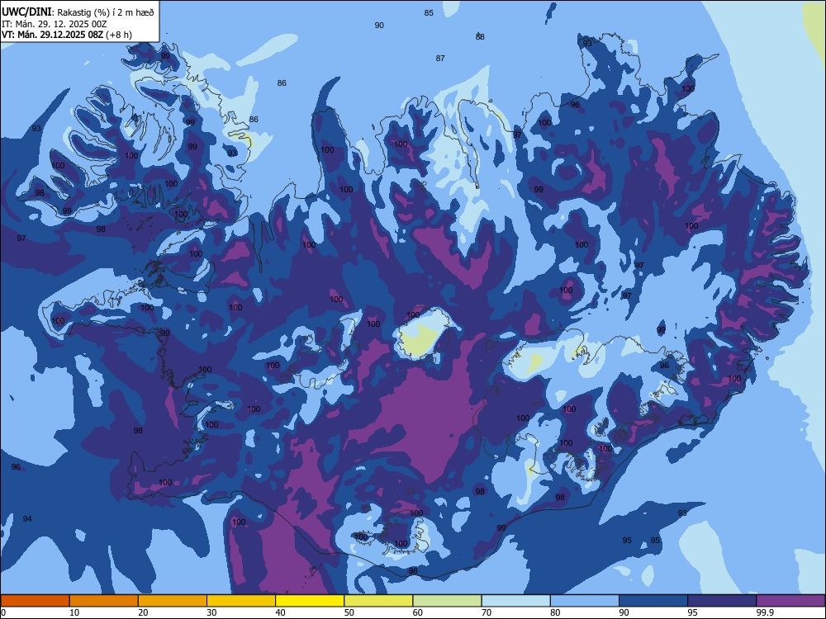This screenshot has width=826, height=619.
Task: Select the map humidity value 87
Action: pyautogui.click(x=440, y=59)
